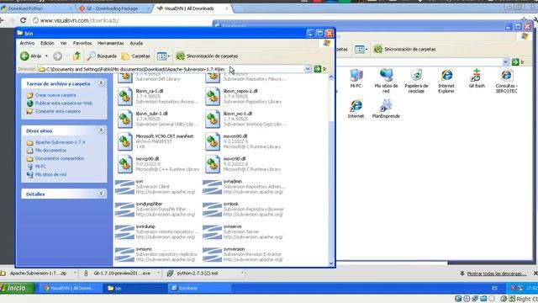Viewport: 538px width, 303px height.
Task: Go to Mis documentos in Otros sitios
Action: (x=50, y=151)
